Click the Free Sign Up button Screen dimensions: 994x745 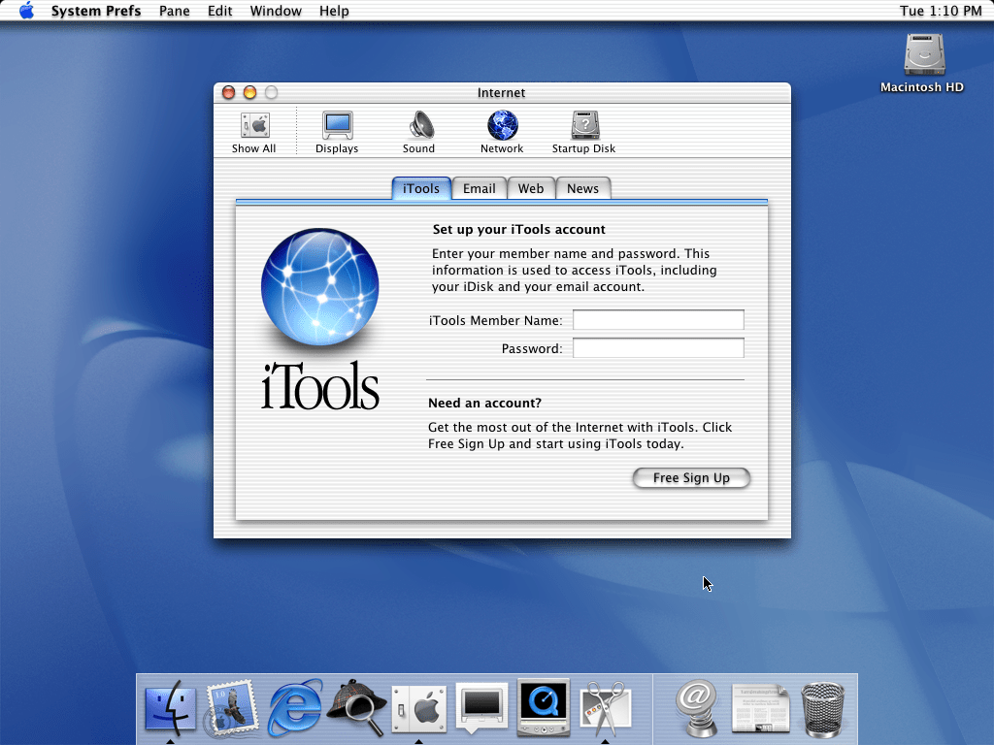coord(691,477)
